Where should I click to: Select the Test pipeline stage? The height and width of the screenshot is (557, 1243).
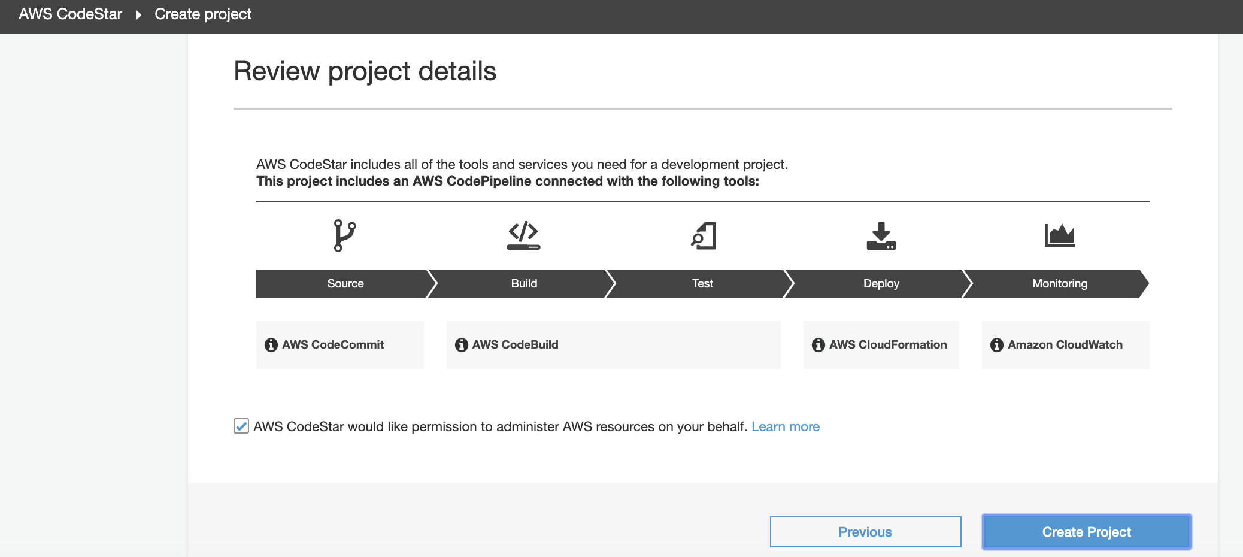(x=702, y=284)
